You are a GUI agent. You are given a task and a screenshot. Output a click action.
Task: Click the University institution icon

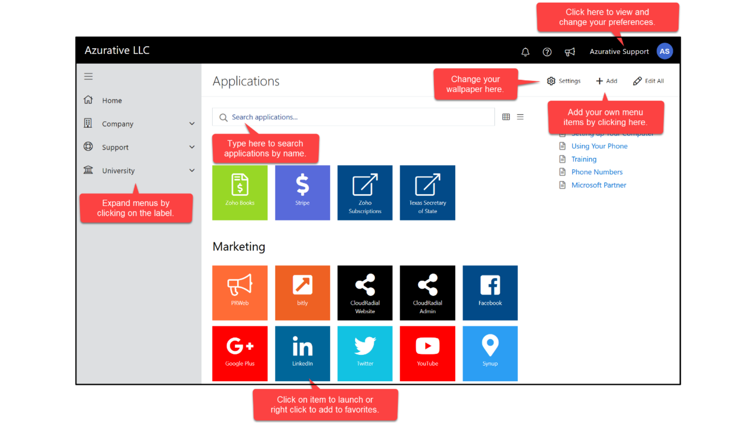(88, 170)
